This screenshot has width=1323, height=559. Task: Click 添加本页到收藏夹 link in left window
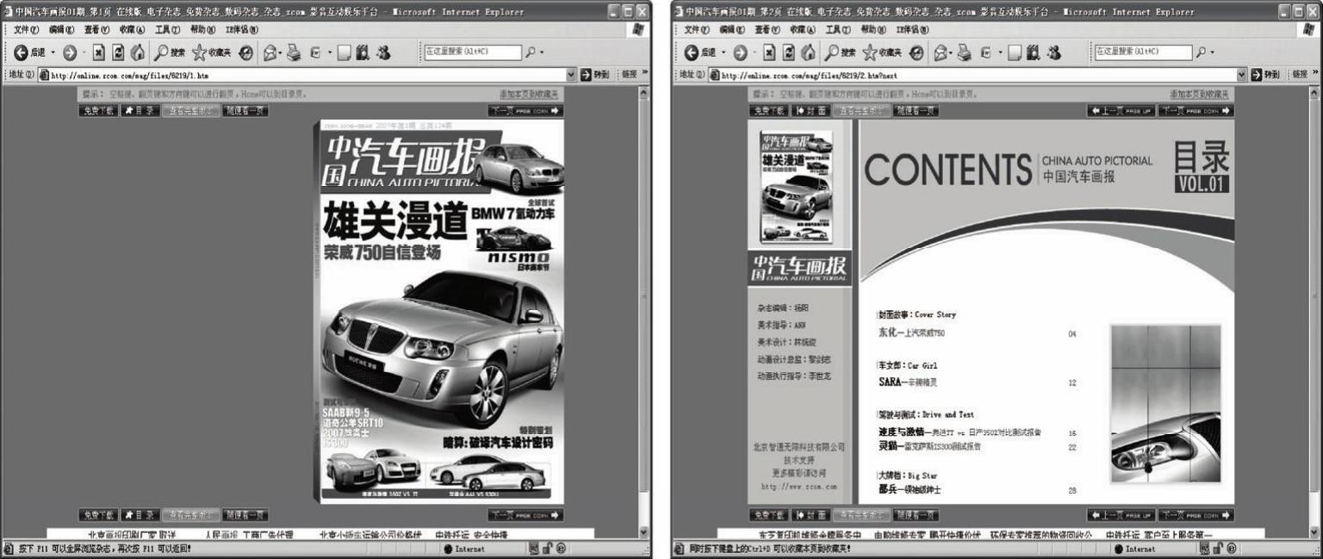pos(529,93)
